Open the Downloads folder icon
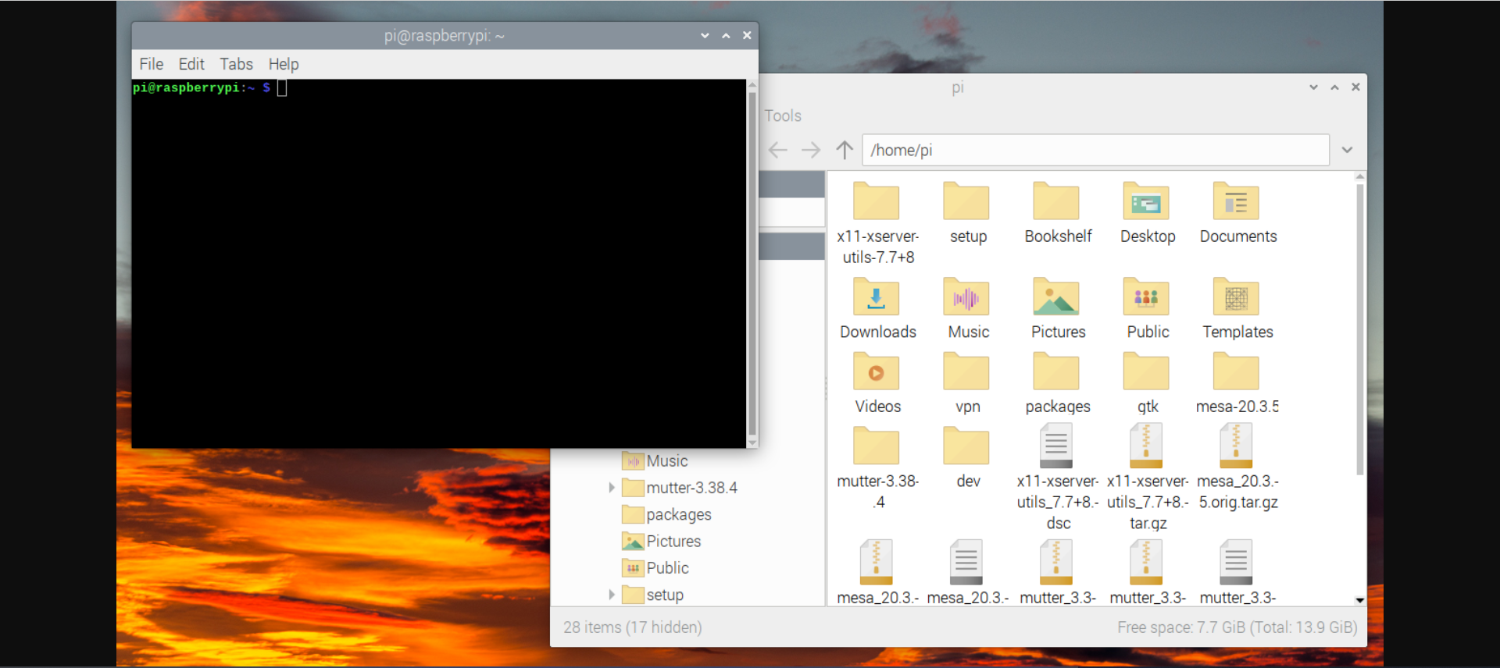The image size is (1500, 668). pyautogui.click(x=877, y=297)
